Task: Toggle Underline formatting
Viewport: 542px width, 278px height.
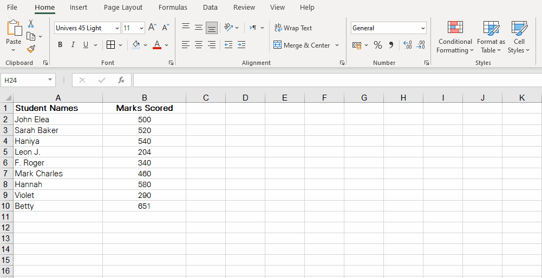Action: [86, 45]
